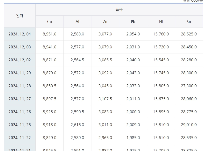
Task: Click Pb value 2,031.0
Action: pos(133,47)
